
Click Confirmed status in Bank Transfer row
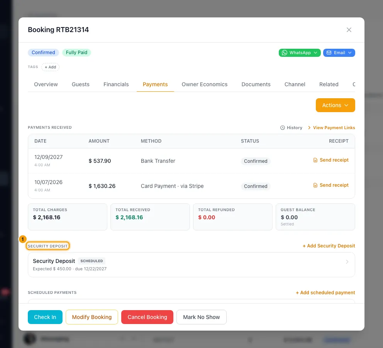[256, 161]
